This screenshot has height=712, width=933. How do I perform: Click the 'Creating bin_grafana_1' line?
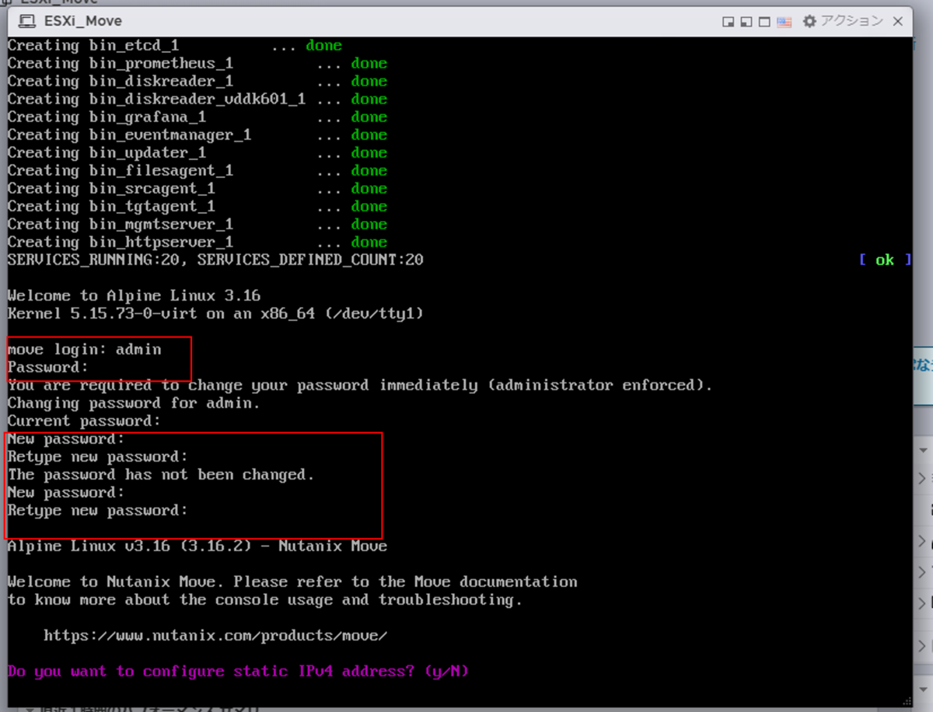197,117
